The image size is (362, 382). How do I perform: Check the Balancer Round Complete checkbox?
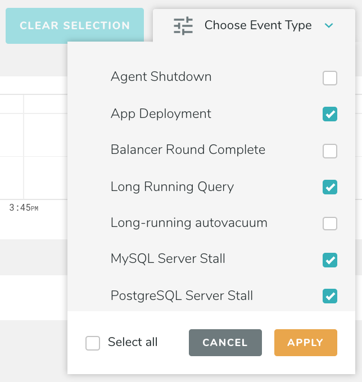pyautogui.click(x=330, y=151)
